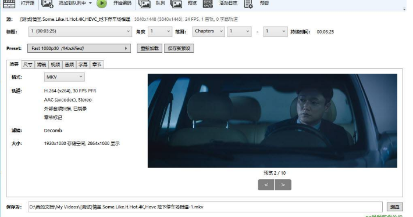The image size is (413, 217).
Task: Go to the next preview image
Action: coord(283,185)
